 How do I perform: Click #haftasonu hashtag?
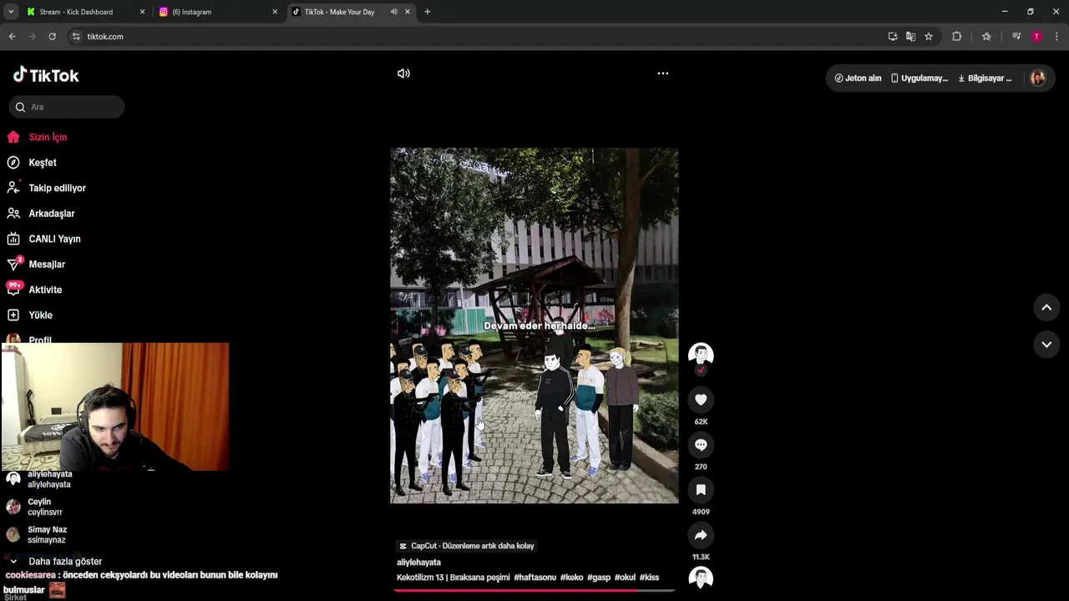[534, 578]
